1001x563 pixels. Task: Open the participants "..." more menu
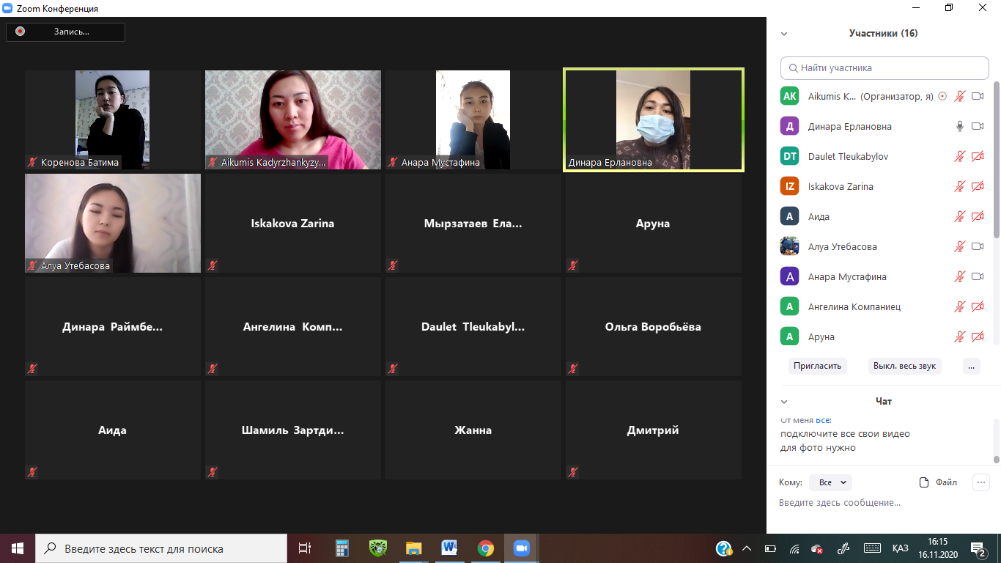point(971,366)
